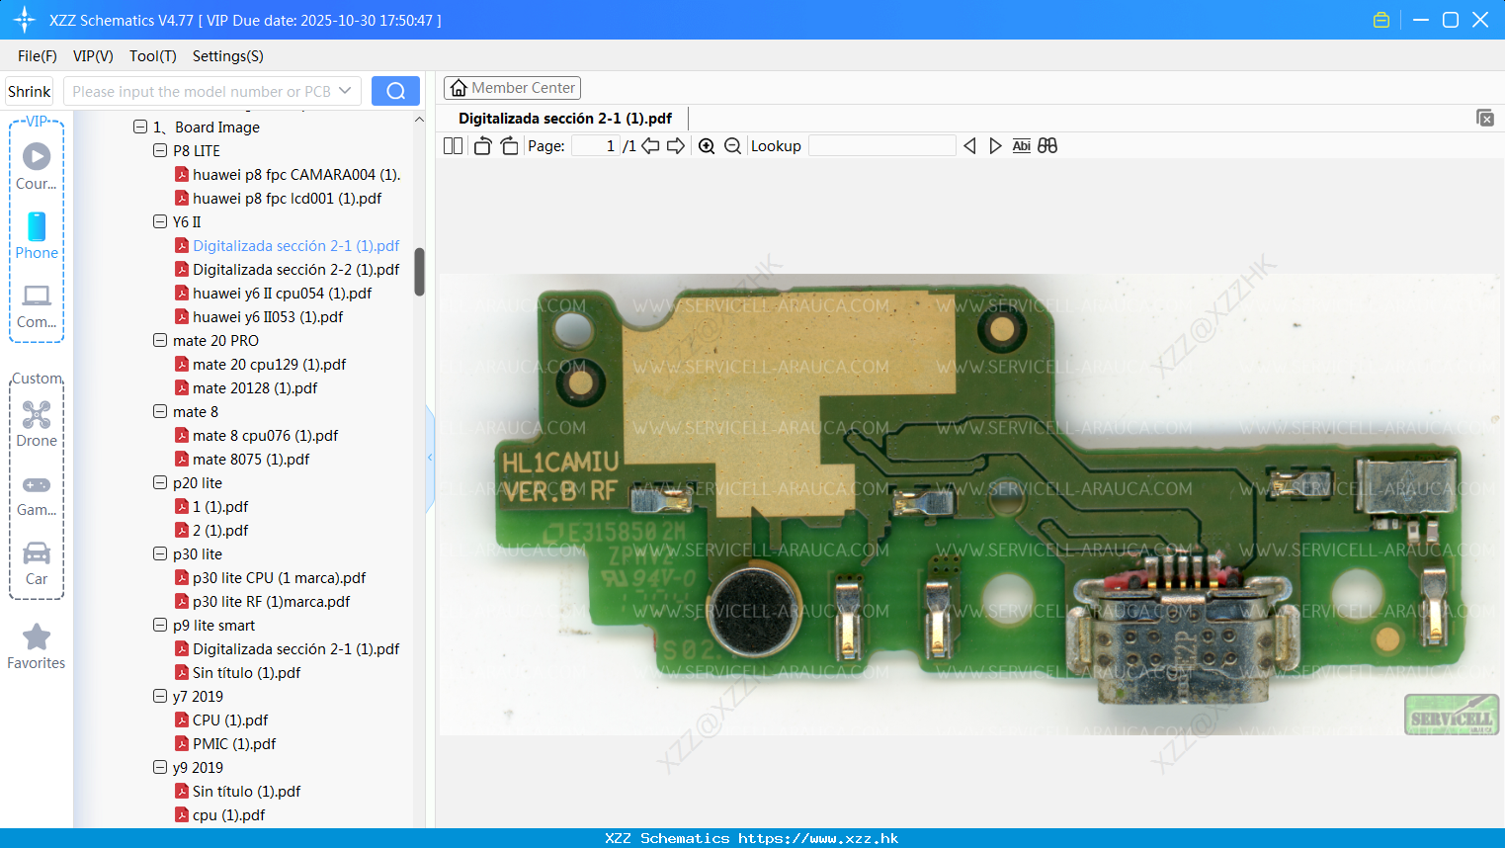Collapse the mate 20 PRO folder
This screenshot has width=1505, height=848.
pos(160,340)
